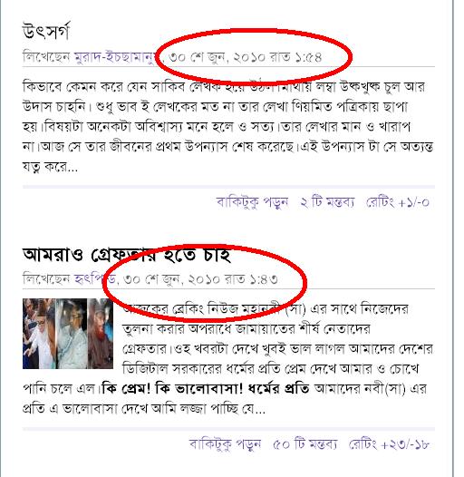The height and width of the screenshot is (477, 464).
Task: Click রেটিং +২৩/-১৮ rating link
Action: tap(389, 444)
